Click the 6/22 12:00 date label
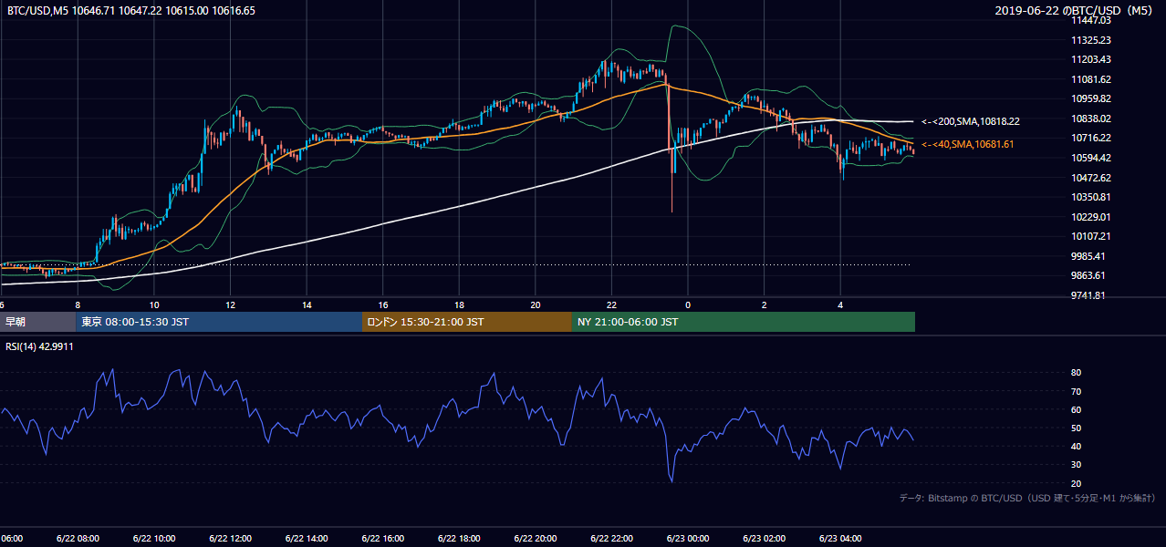 230,539
